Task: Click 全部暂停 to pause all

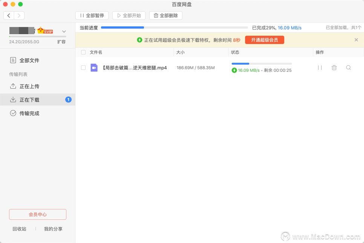Action: pyautogui.click(x=92, y=15)
